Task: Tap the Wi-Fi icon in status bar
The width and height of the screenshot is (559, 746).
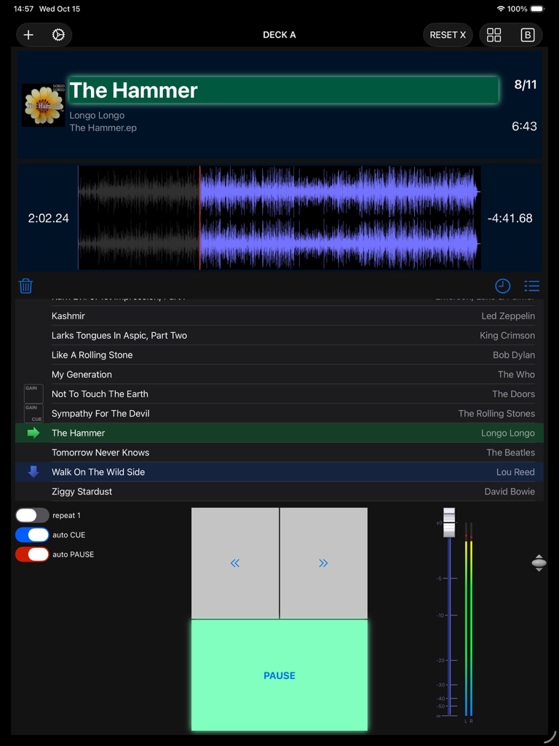Action: tap(501, 9)
